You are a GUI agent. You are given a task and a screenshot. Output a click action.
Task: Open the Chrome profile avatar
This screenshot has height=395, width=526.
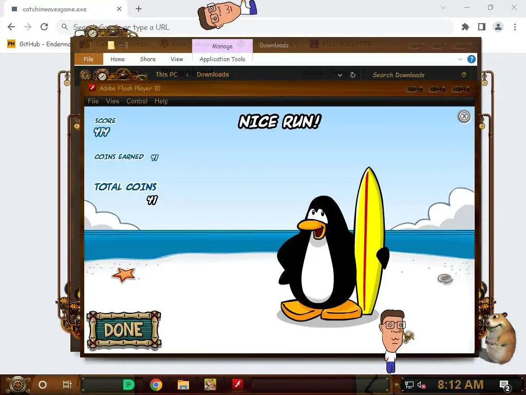point(498,27)
